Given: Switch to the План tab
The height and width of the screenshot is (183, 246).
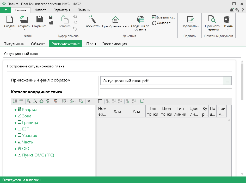Looking at the screenshot, I should coord(91,44).
